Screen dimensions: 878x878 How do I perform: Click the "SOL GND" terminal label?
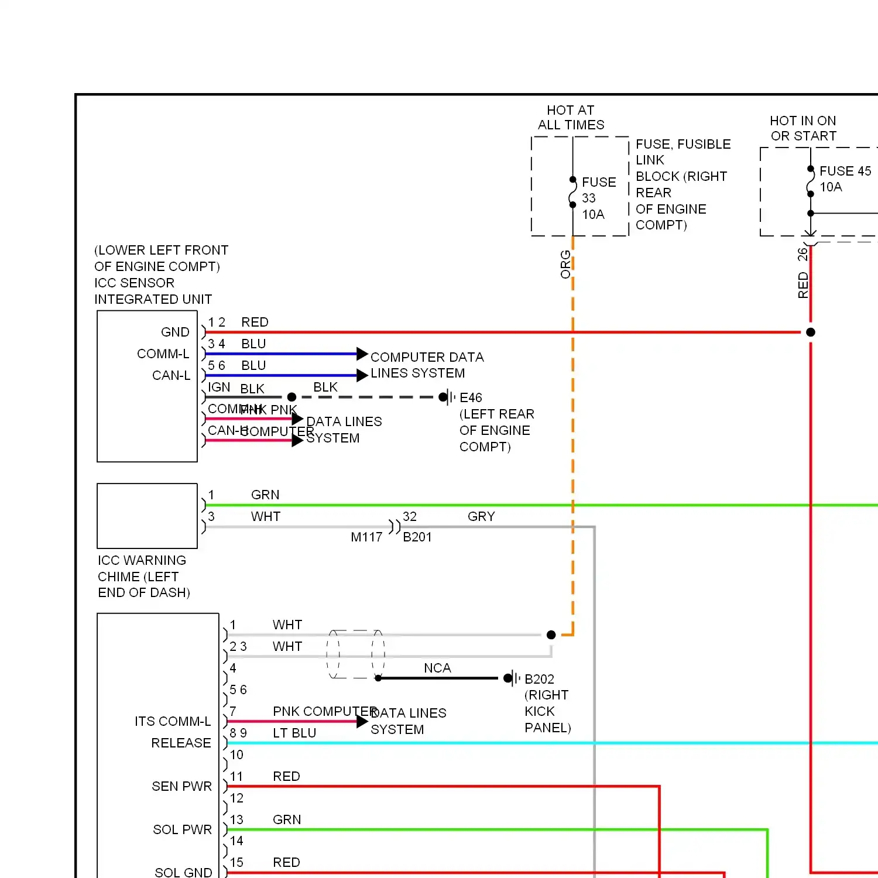183,872
